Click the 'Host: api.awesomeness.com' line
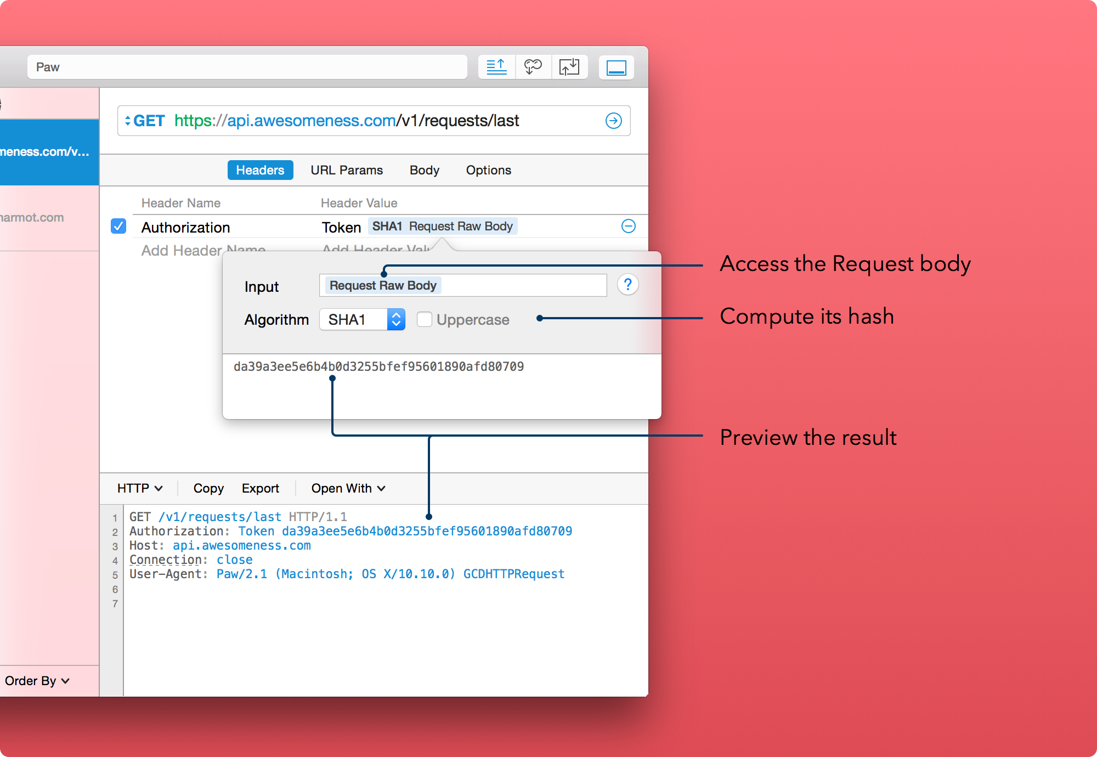Image resolution: width=1097 pixels, height=757 pixels. (x=220, y=545)
